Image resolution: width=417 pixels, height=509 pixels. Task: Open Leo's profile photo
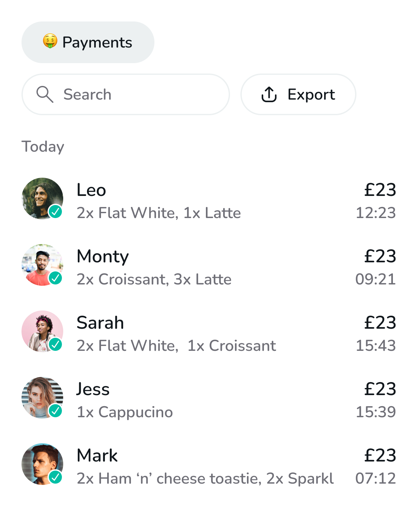pos(39,195)
